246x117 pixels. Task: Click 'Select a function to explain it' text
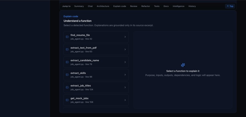point(183,71)
